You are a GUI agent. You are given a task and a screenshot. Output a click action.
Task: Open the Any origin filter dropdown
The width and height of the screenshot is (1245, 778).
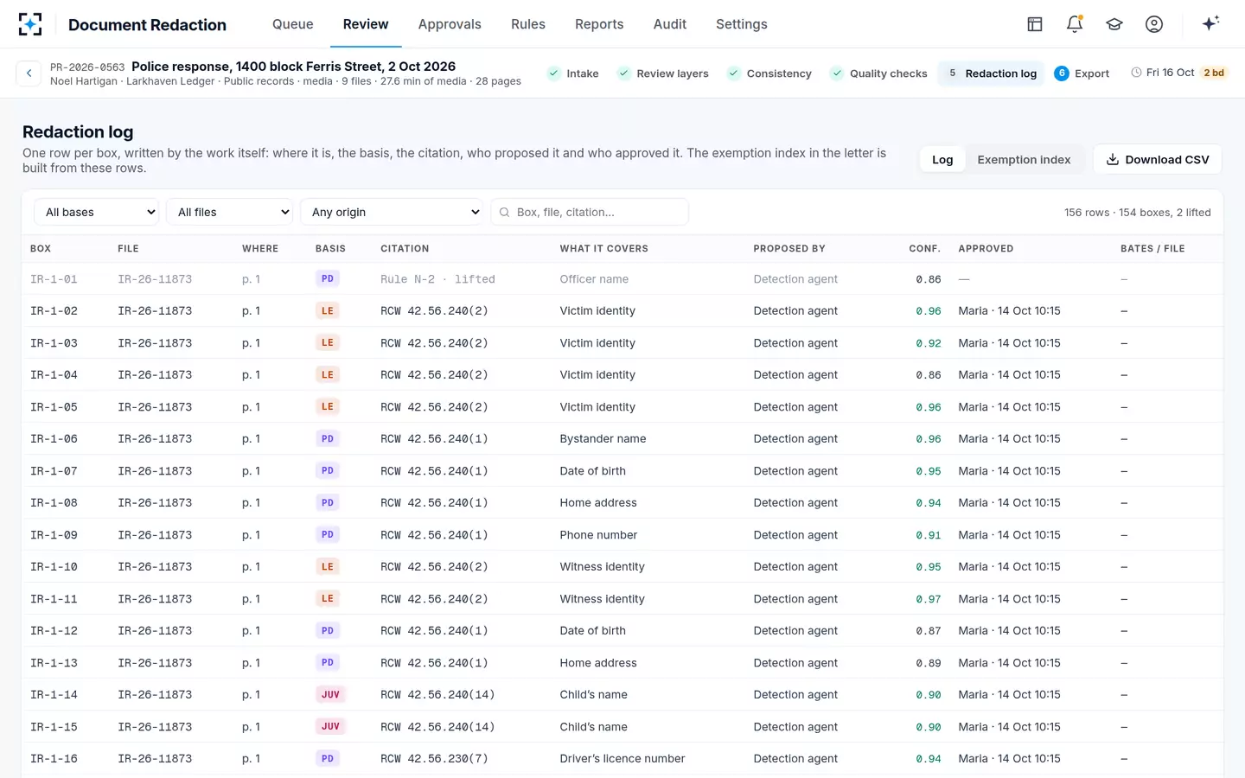pos(392,212)
